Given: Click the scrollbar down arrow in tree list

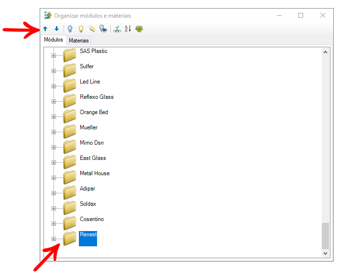Looking at the screenshot, I should tap(325, 253).
